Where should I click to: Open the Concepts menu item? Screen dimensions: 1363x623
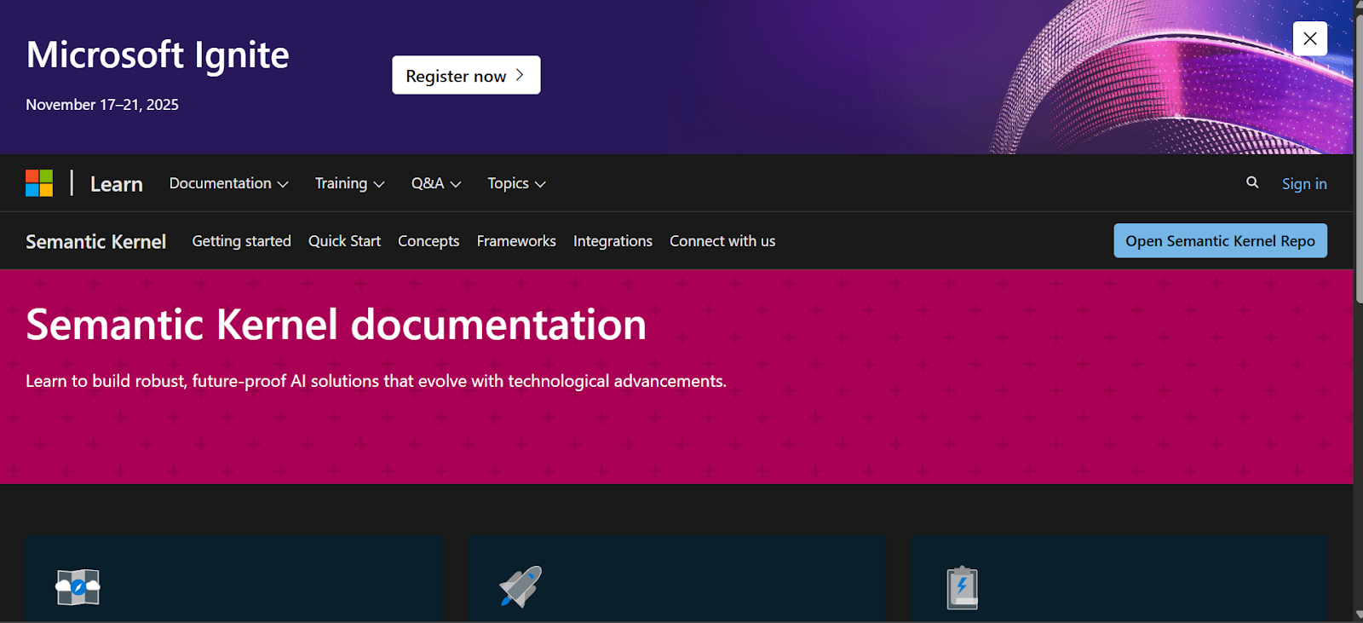point(428,241)
